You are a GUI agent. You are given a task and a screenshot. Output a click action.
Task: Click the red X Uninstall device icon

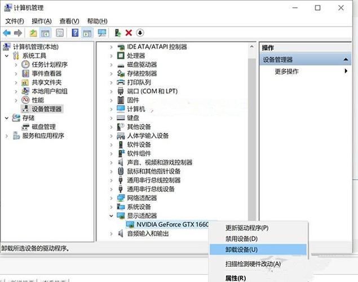(129, 33)
